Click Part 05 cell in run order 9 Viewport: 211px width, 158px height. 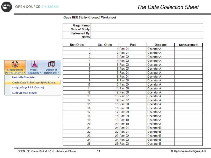(x=133, y=80)
